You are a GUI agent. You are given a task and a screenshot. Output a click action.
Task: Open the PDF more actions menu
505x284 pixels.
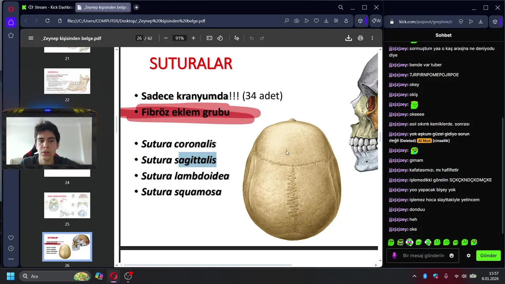click(372, 38)
